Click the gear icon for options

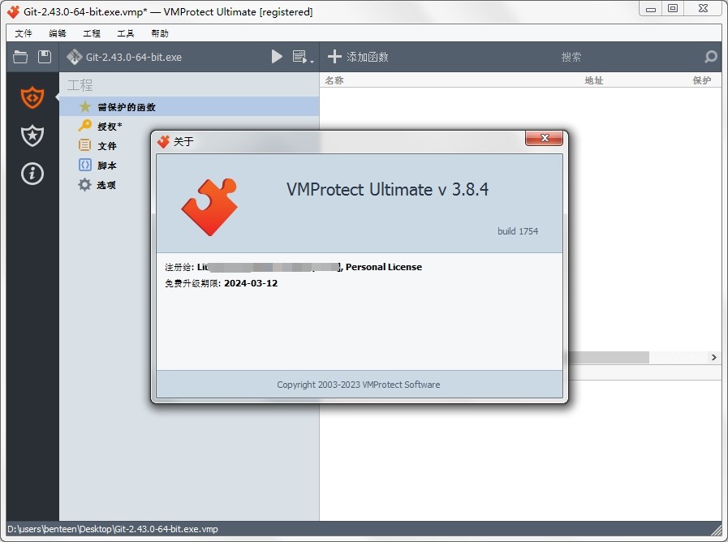84,184
